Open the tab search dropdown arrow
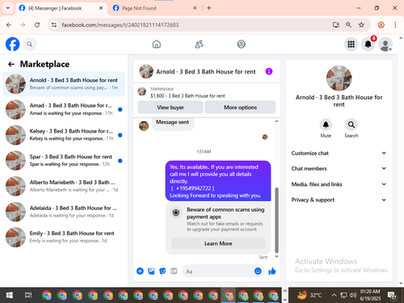This screenshot has height=303, width=404. (8, 8)
